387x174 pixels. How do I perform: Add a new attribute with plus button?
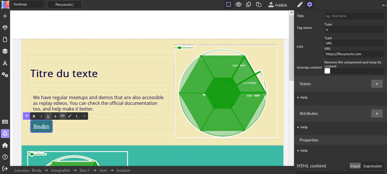pyautogui.click(x=377, y=113)
